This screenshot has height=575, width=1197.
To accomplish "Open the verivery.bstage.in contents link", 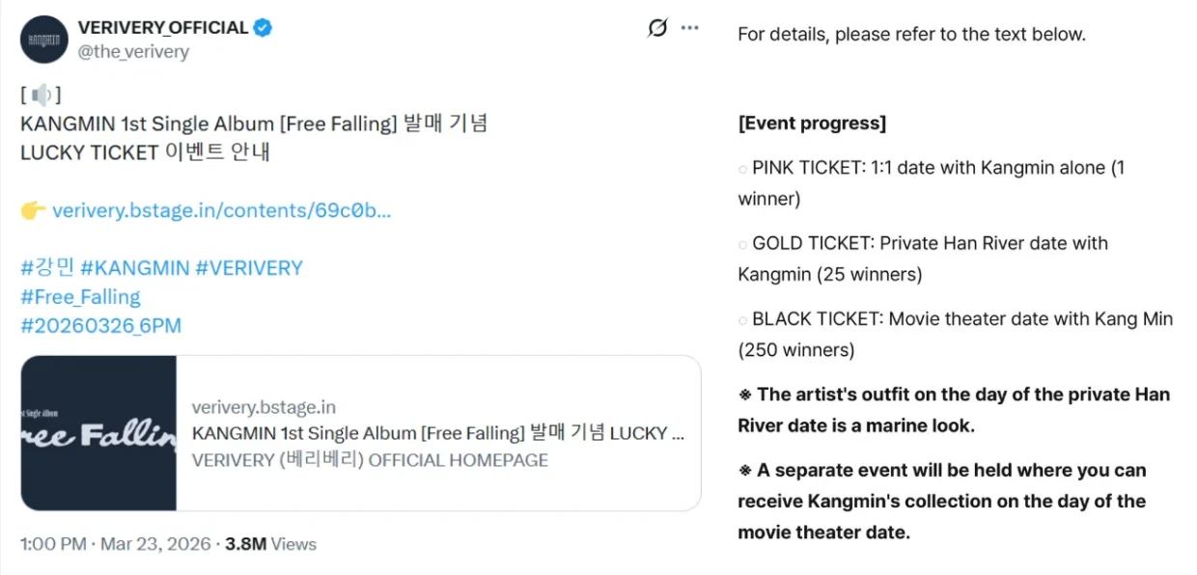I will tap(221, 210).
